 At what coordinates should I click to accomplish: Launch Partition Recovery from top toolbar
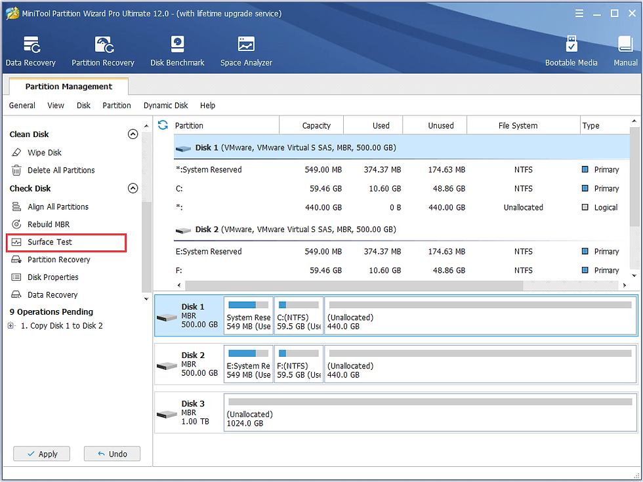103,51
